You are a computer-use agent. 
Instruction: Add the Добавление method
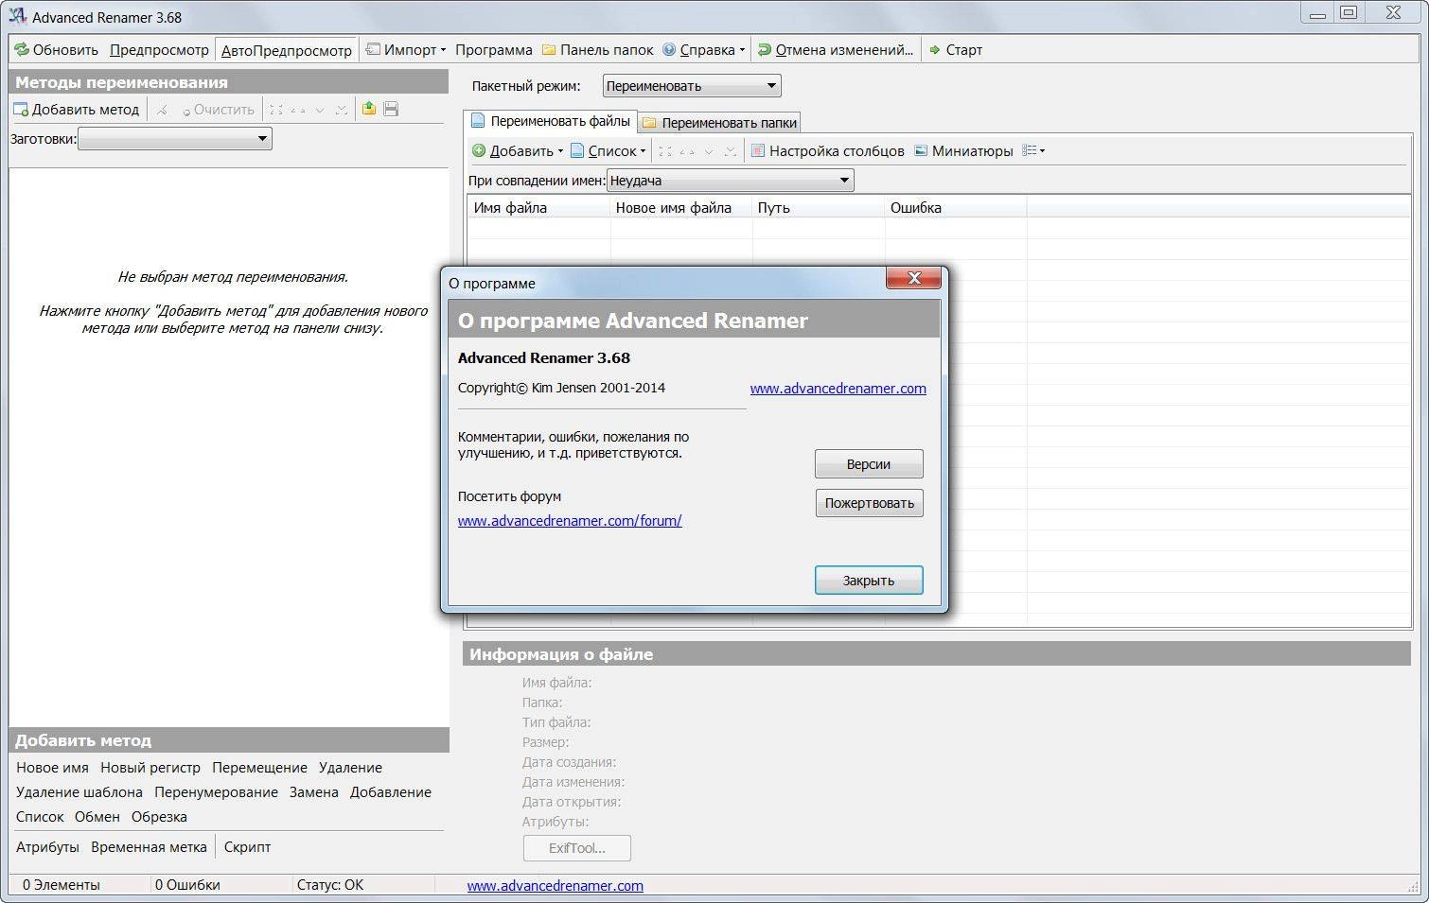[391, 792]
